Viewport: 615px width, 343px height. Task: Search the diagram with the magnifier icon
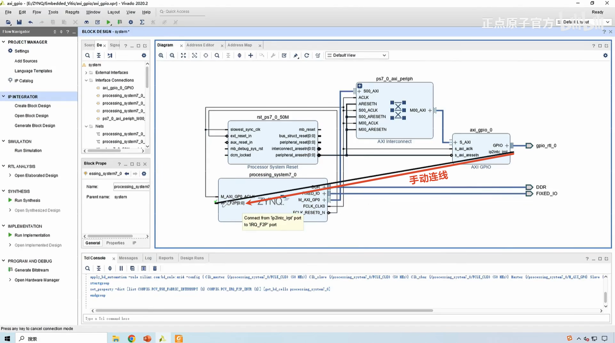click(x=217, y=55)
